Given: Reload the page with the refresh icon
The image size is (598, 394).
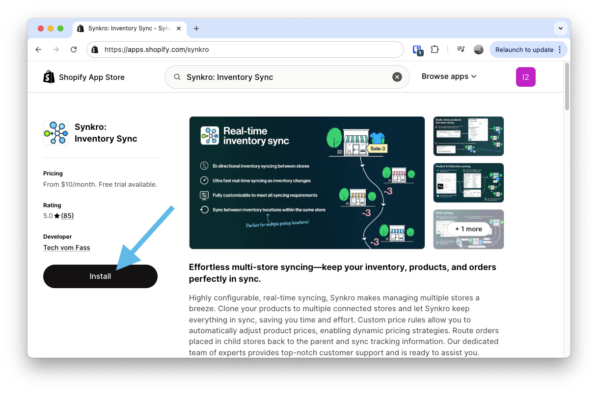Looking at the screenshot, I should 74,49.
